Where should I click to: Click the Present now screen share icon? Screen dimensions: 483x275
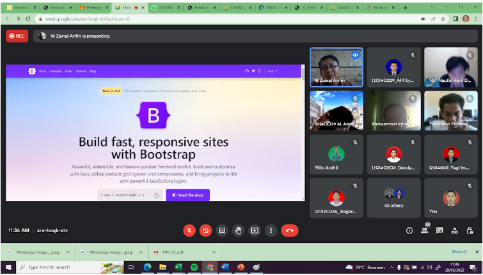click(255, 230)
